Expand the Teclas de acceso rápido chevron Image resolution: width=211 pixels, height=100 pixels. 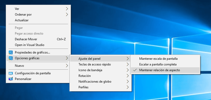(x=128, y=64)
